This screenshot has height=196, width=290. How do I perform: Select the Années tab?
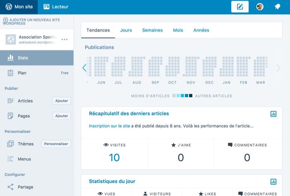coord(201,30)
